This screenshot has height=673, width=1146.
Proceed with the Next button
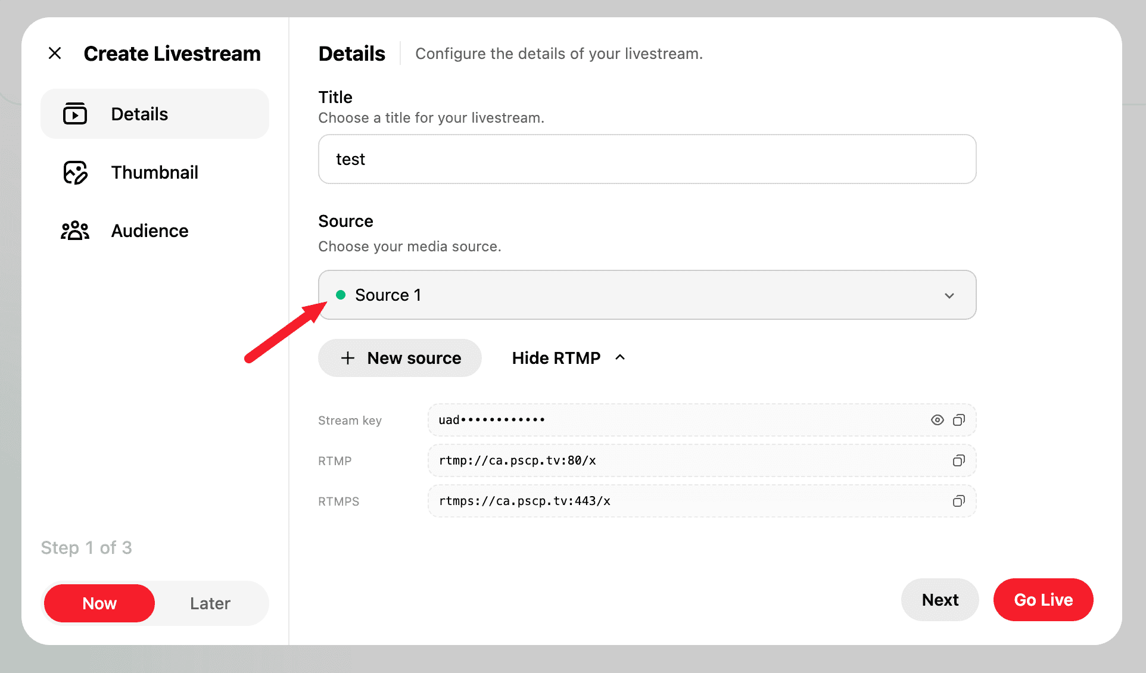940,600
